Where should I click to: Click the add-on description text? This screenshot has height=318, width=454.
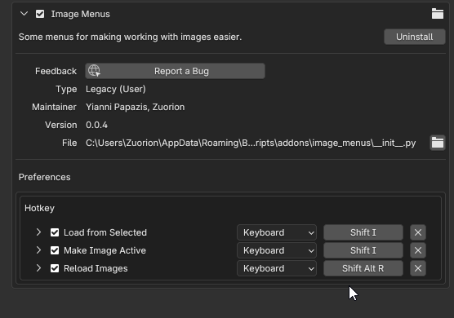[130, 37]
